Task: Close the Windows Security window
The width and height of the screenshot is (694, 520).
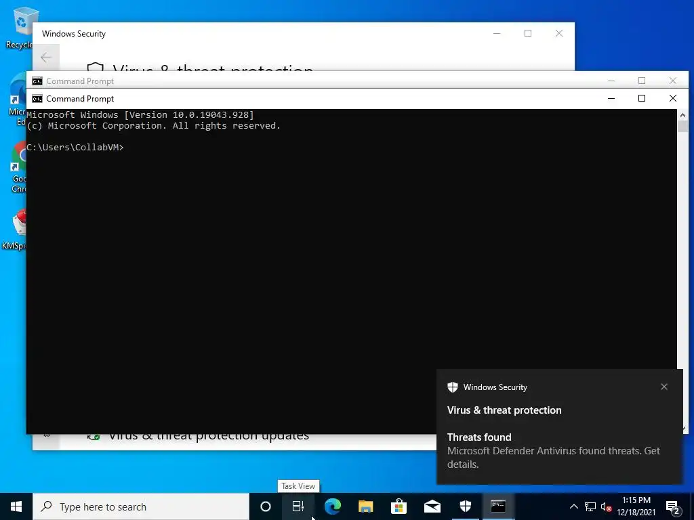Action: coord(559,33)
